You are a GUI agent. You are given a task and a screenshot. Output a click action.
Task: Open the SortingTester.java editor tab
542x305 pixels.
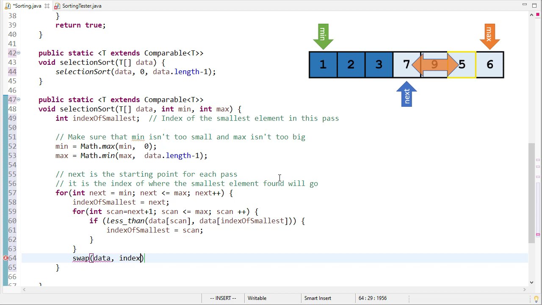[81, 6]
